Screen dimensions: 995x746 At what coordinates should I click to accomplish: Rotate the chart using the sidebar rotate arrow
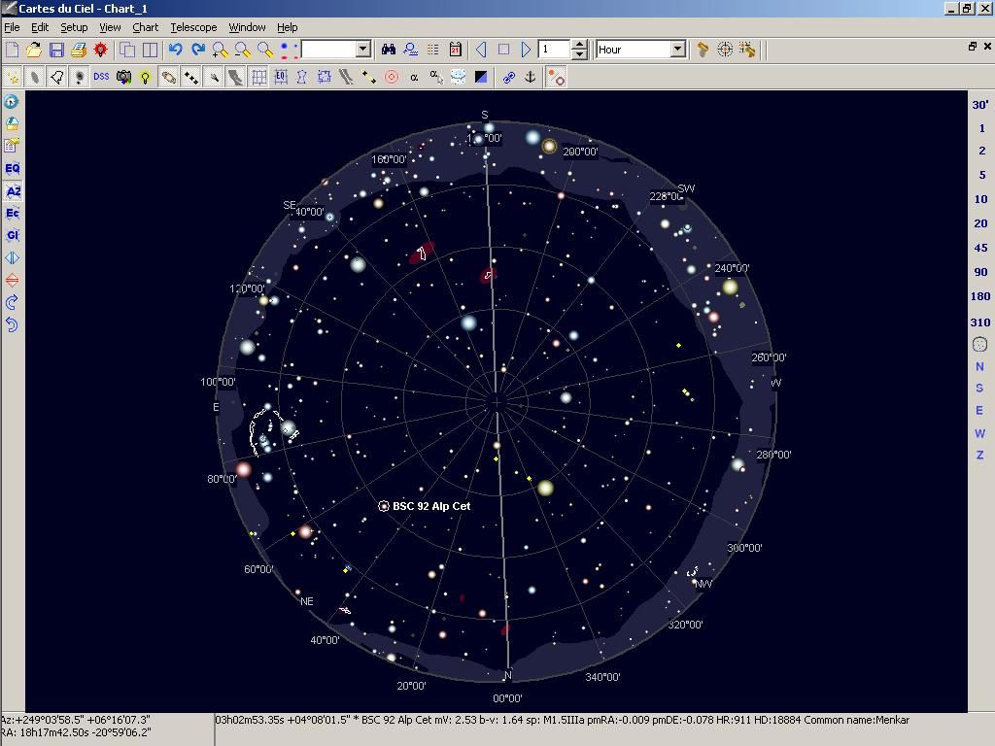[x=12, y=302]
